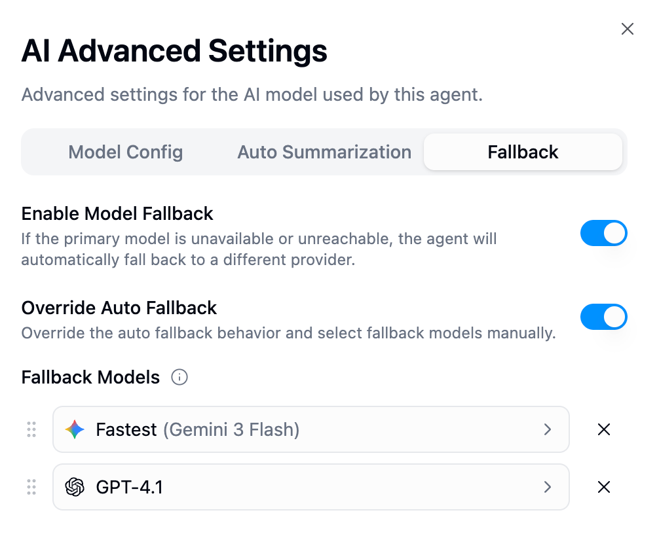Switch to the Model Config tab
The height and width of the screenshot is (555, 659).
(125, 152)
